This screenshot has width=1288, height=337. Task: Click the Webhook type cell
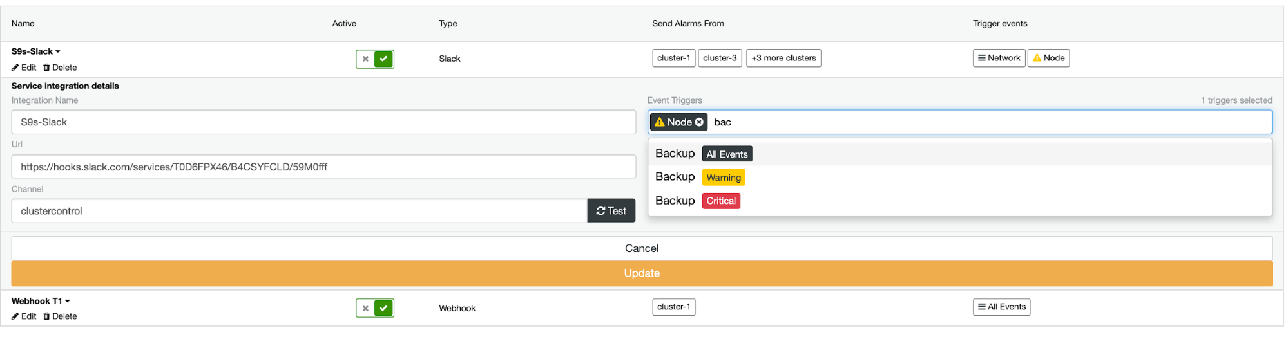(x=457, y=308)
